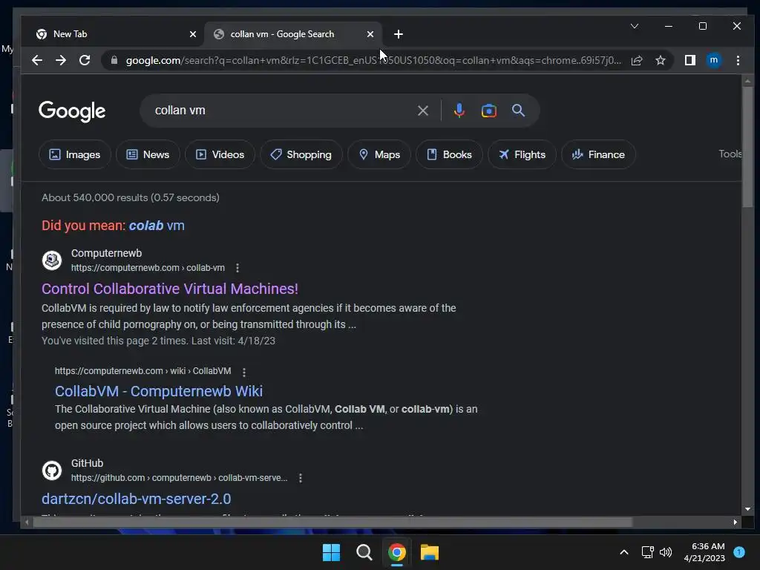
Task: Filter results by Maps
Action: coord(379,154)
